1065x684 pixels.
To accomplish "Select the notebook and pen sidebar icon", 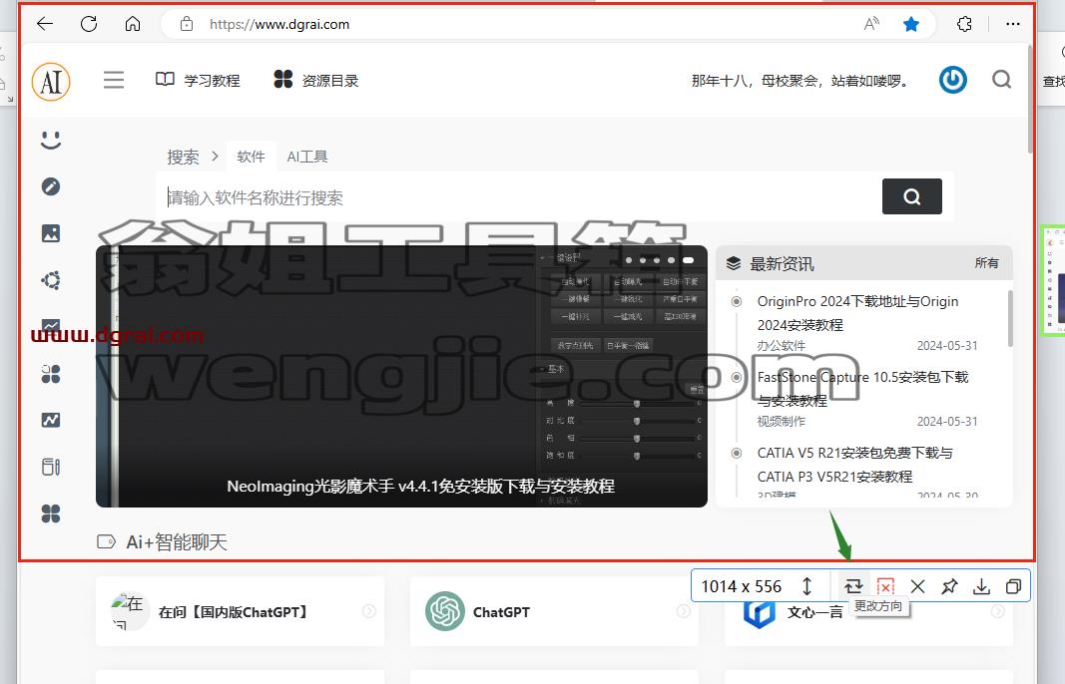I will point(51,467).
